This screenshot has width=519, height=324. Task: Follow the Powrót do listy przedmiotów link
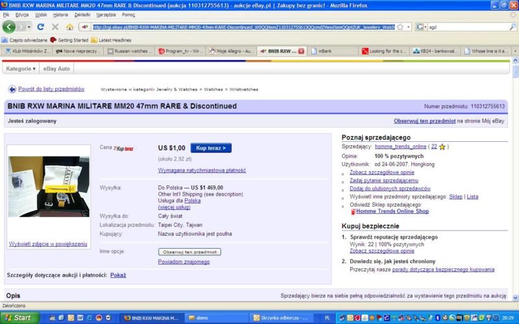click(x=51, y=89)
